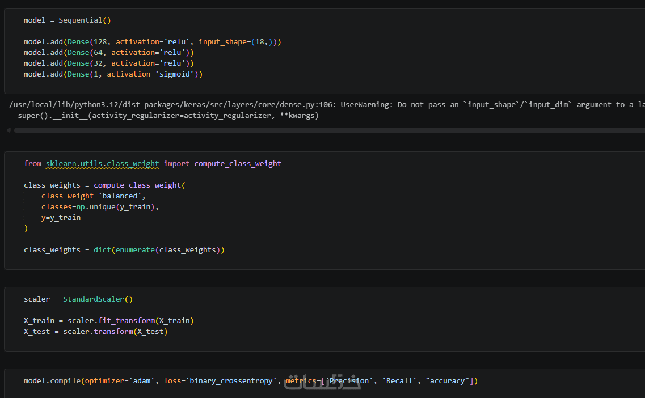Click the Dense(128) layer line
Image resolution: width=645 pixels, height=398 pixels.
(x=152, y=42)
